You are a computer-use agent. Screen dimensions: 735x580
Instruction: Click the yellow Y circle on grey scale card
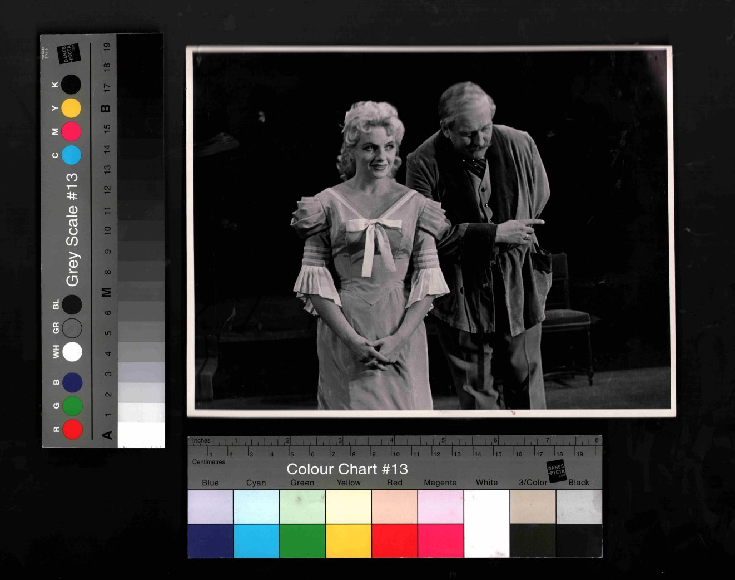(x=71, y=108)
